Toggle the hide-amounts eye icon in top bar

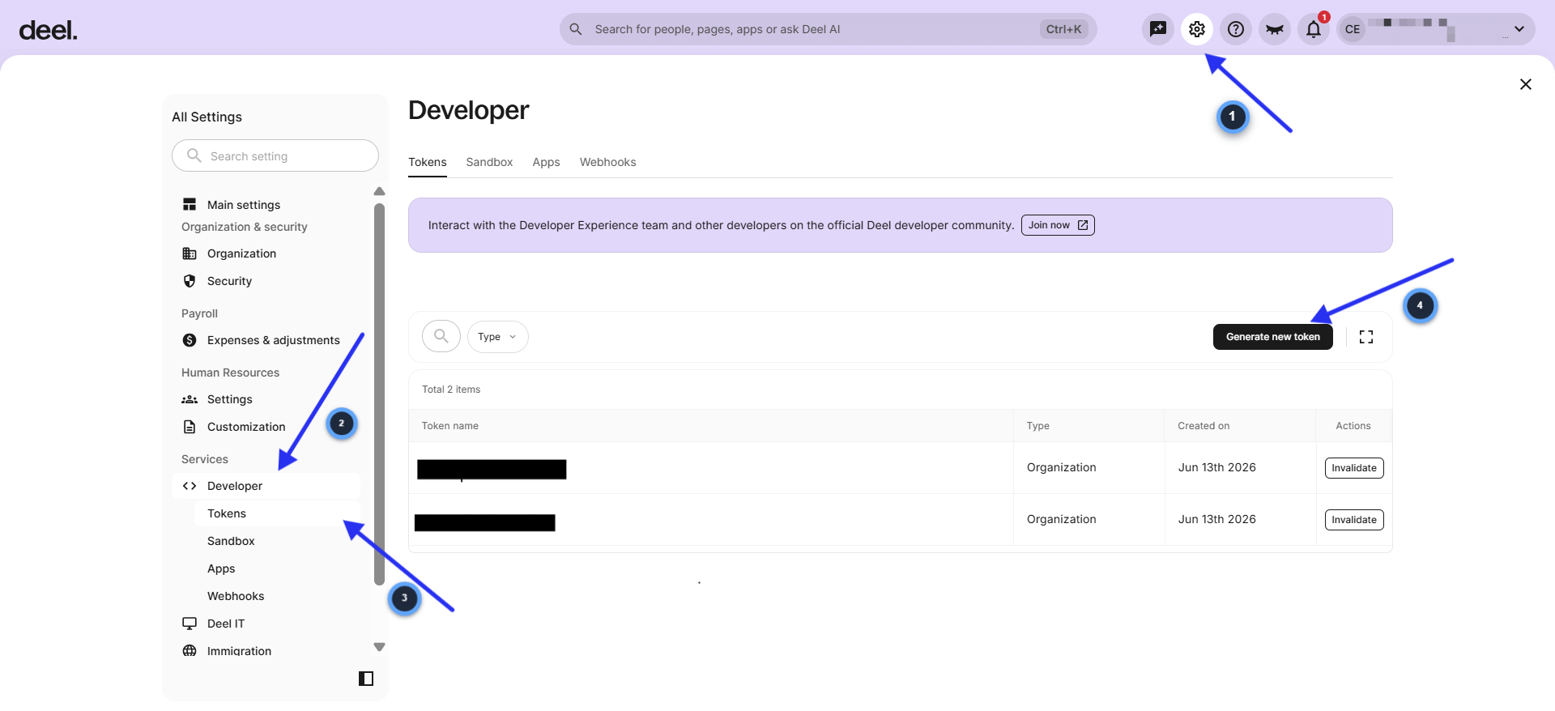click(x=1274, y=29)
